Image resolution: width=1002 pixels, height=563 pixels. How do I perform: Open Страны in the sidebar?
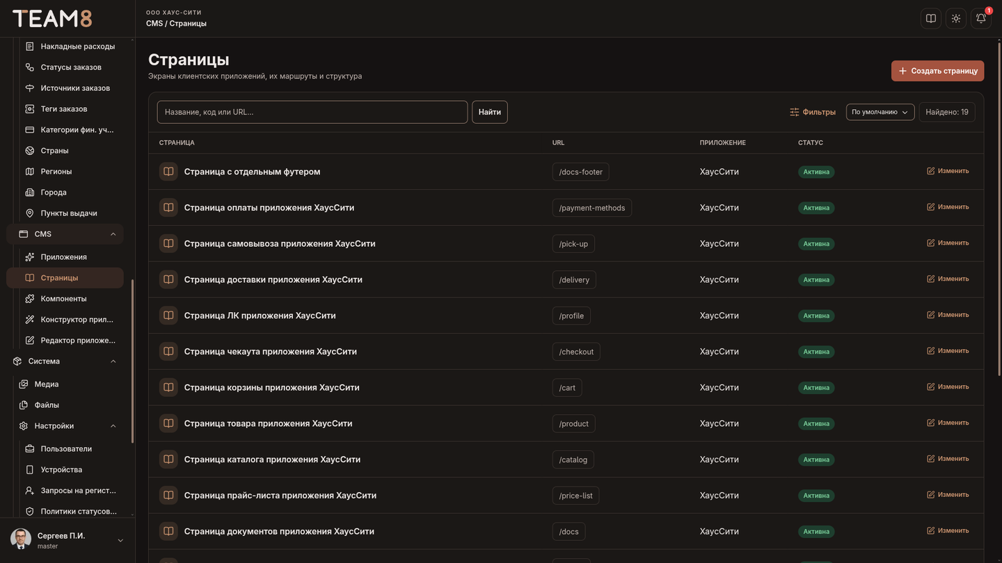54,151
